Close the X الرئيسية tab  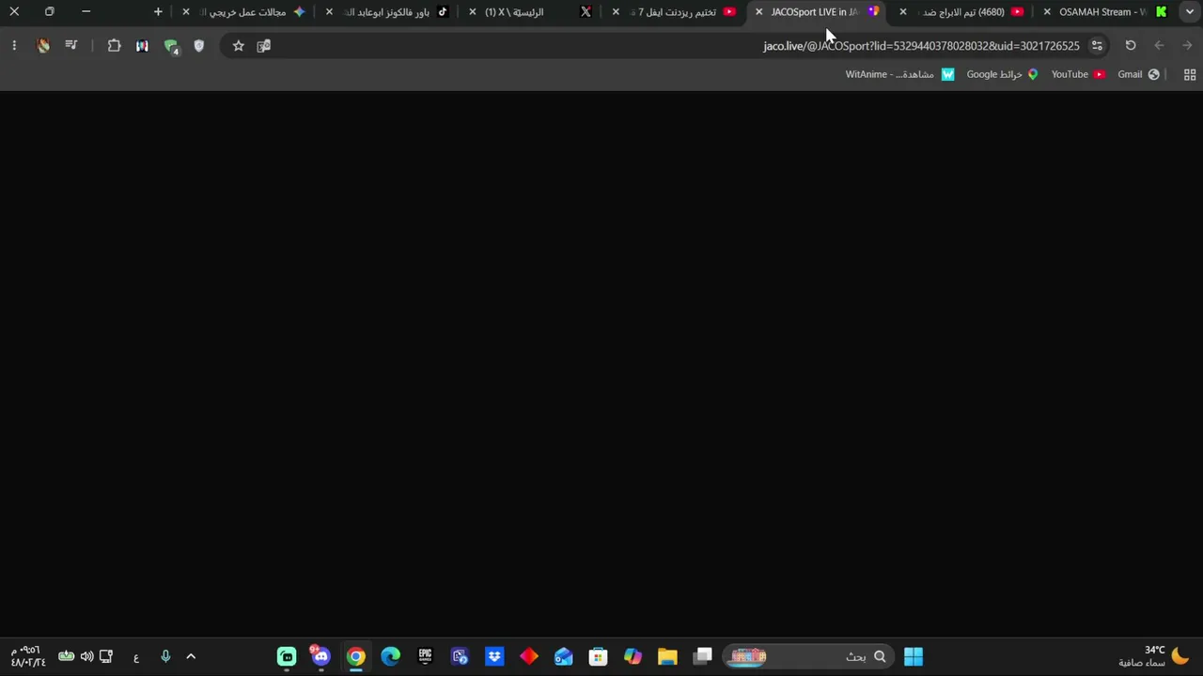click(473, 12)
